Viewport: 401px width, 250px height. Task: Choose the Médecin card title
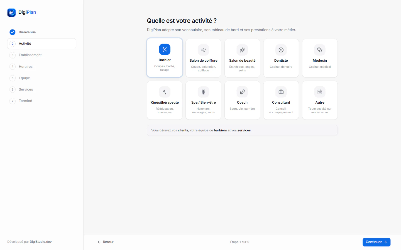click(320, 61)
